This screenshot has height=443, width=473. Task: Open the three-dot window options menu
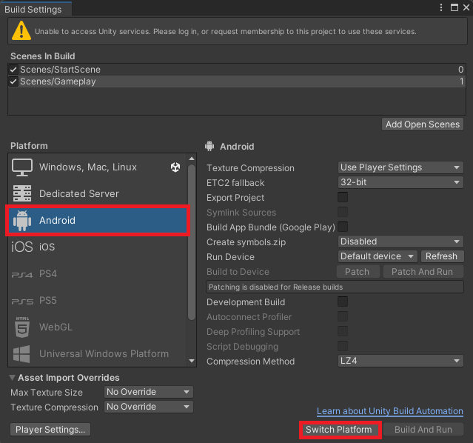coord(441,7)
